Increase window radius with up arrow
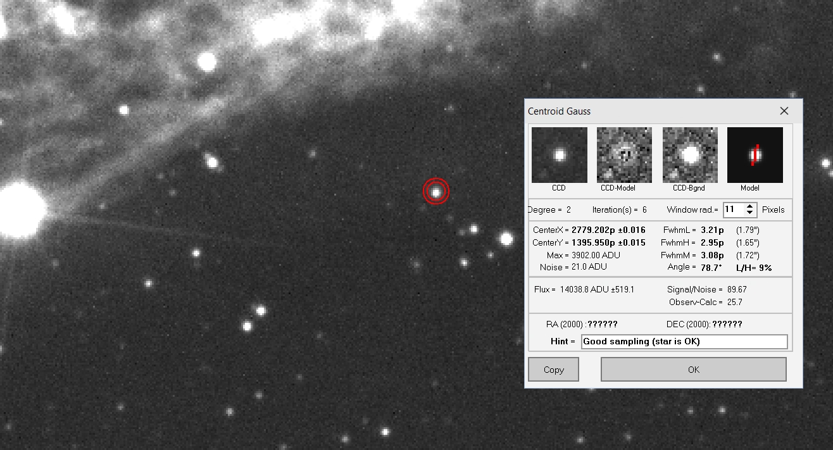 (x=749, y=206)
